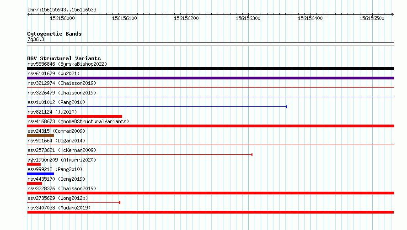Select the purple nsv6101679 variant bar
The height and width of the screenshot is (230, 407).
210,78
